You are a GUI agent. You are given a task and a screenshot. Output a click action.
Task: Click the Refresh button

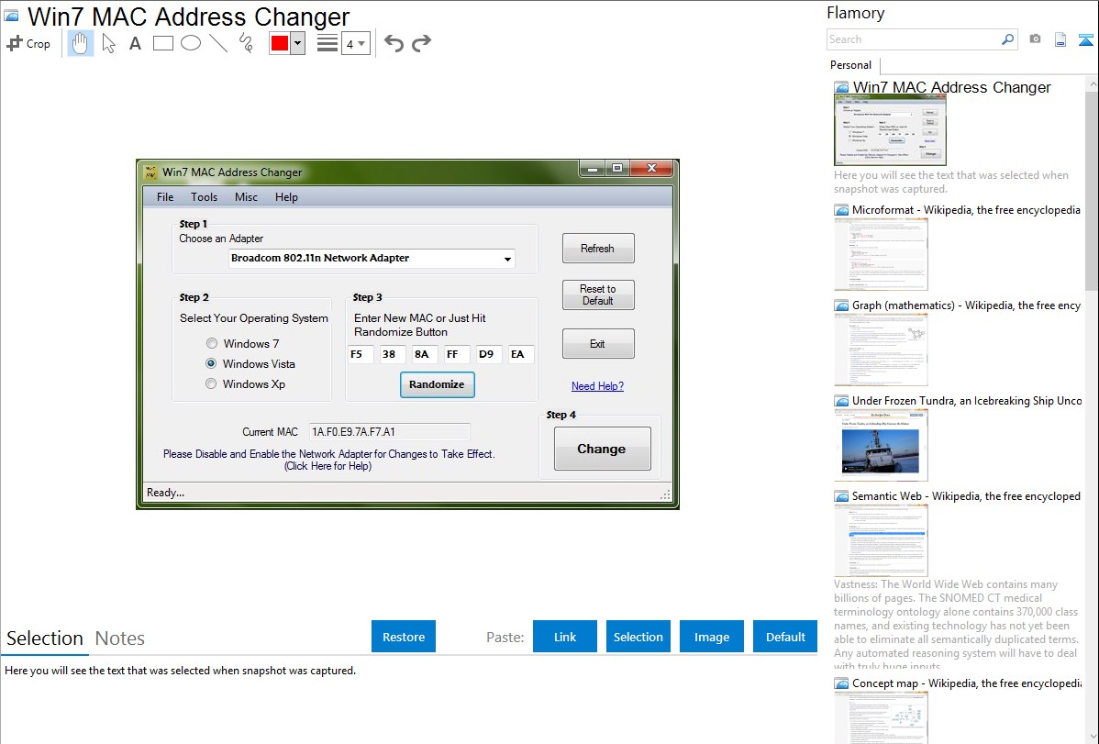tap(598, 249)
